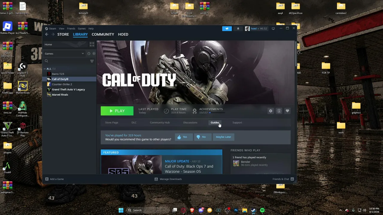Open the DLC link
383x215 pixels.
[134, 122]
